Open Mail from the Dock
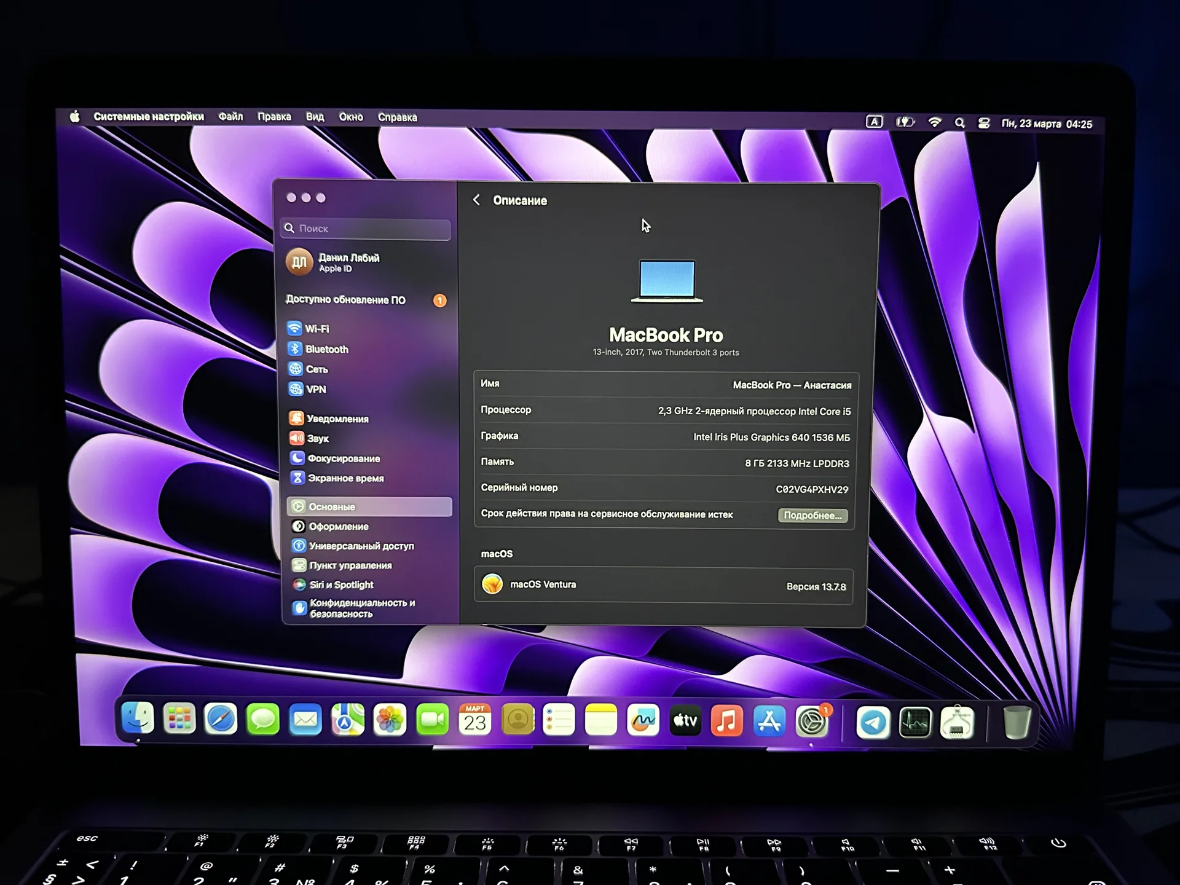Image resolution: width=1180 pixels, height=885 pixels. point(305,719)
